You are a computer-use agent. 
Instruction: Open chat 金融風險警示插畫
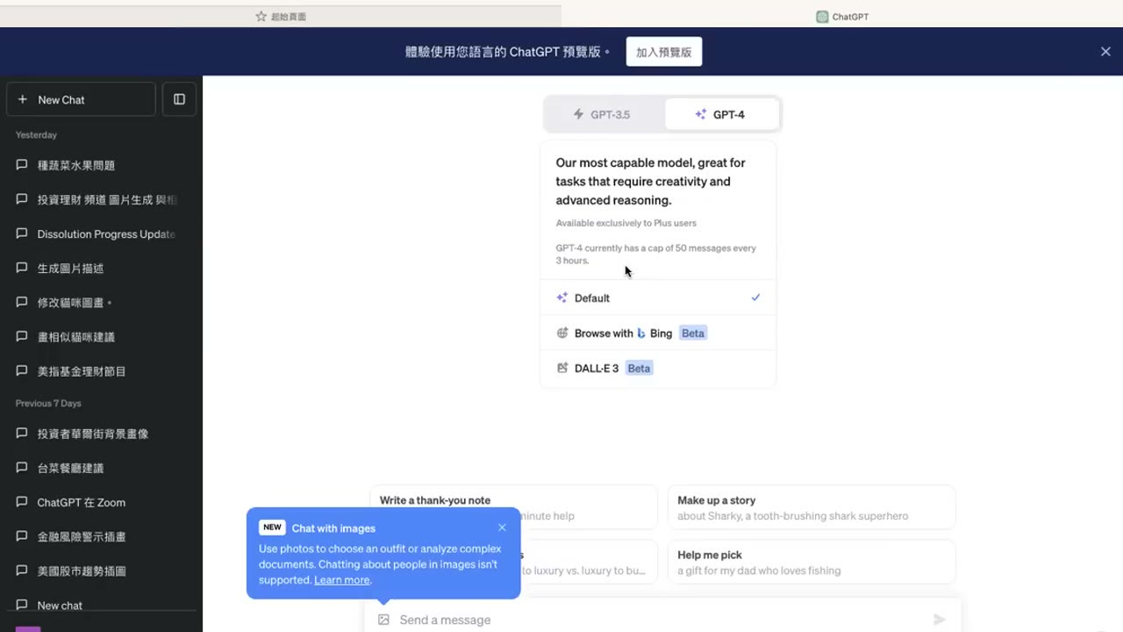tap(101, 536)
